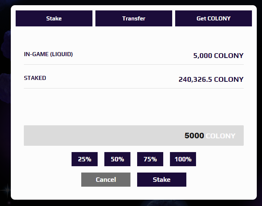Click the IN-GAME (LIQUID) label
Screen dimensions: 262x206
coord(48,54)
